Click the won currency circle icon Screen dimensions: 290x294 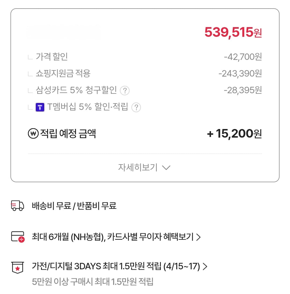tap(32, 134)
